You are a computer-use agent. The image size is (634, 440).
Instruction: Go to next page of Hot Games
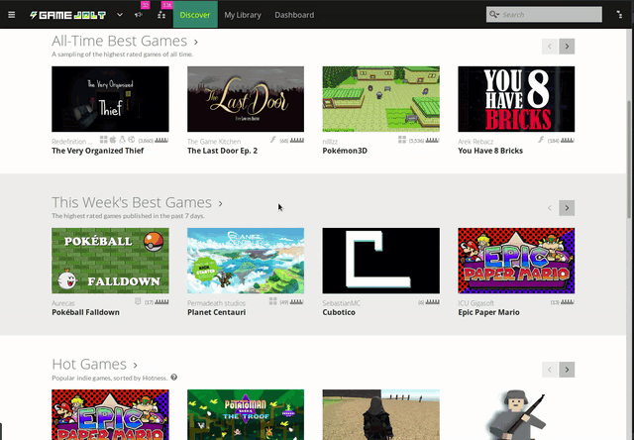pos(567,370)
